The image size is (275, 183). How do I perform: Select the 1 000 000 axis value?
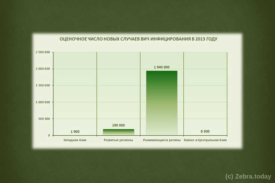pyautogui.click(x=42, y=102)
